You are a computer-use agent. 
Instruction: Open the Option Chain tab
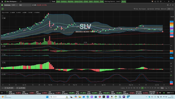pyautogui.click(x=78, y=2)
